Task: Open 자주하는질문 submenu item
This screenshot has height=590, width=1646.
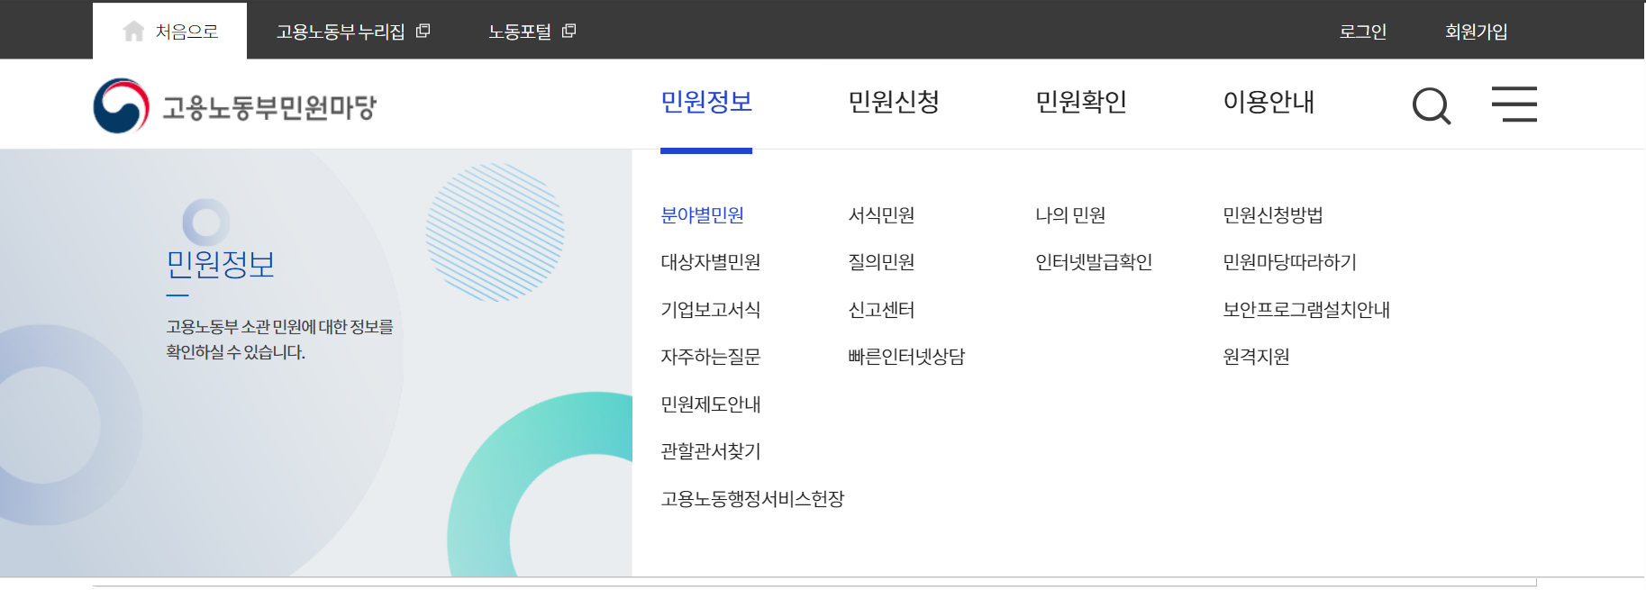Action: 711,357
